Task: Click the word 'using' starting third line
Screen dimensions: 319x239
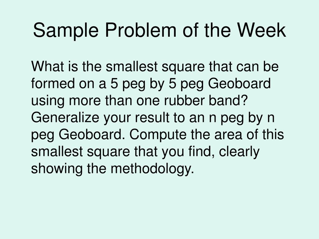Action: 48,101
